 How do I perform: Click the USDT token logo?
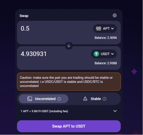tap(96, 54)
